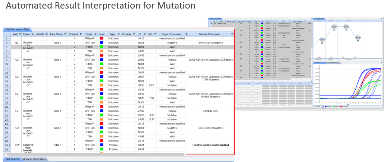Open the Sample column filter funnel
Image resolution: width=387 pixels, height=162 pixels.
46,34
